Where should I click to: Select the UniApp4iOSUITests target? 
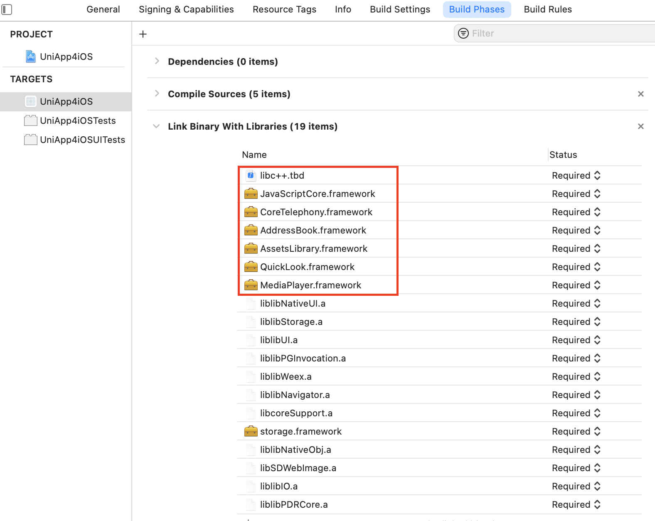66,140
